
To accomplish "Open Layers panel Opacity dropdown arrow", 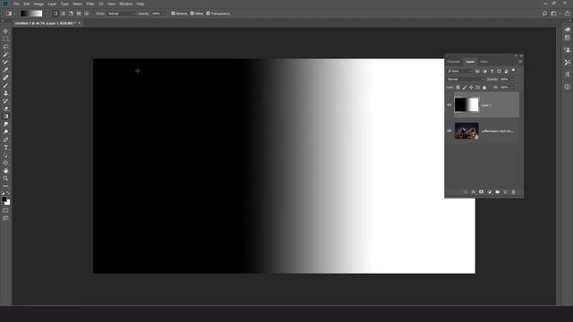I will point(512,80).
